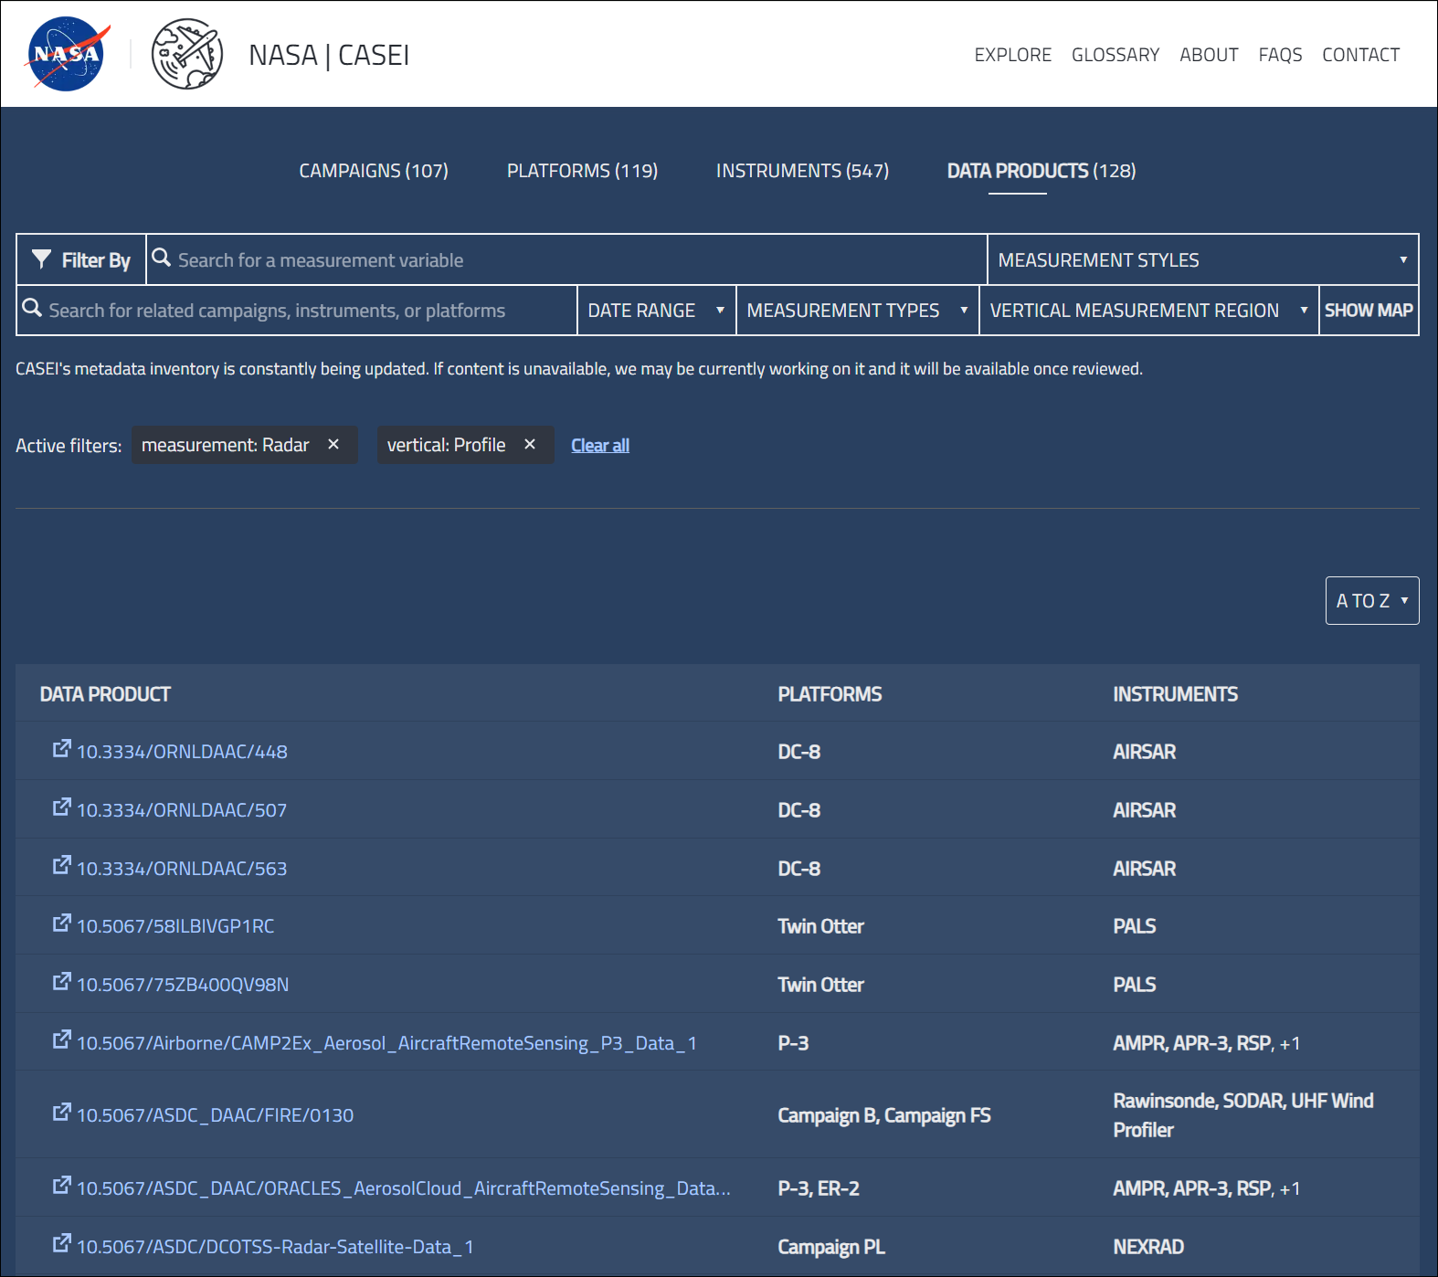This screenshot has width=1438, height=1277.
Task: Click the magnifier icon in related campaigns search
Action: (x=32, y=308)
